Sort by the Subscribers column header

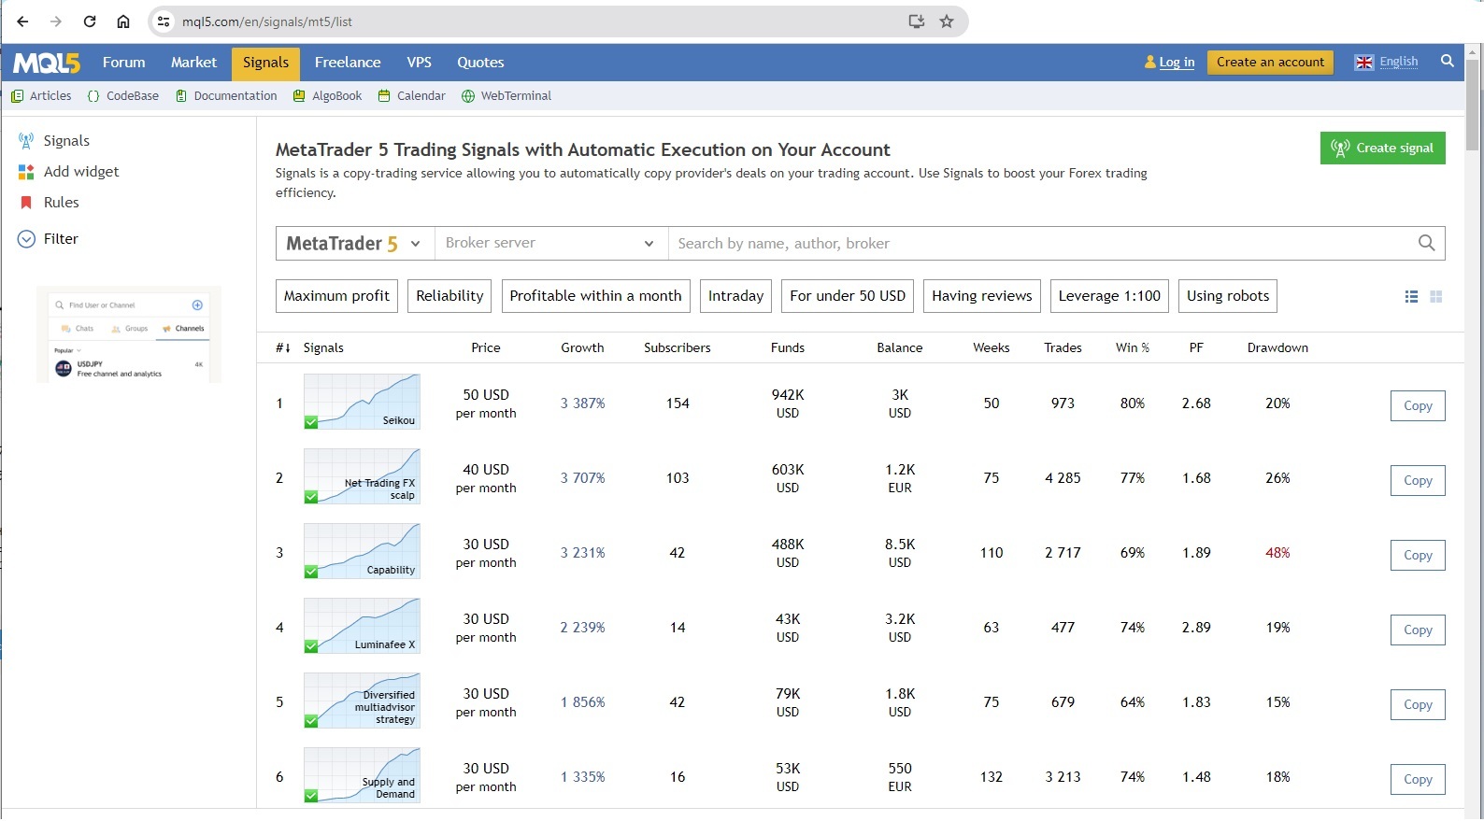pos(678,348)
